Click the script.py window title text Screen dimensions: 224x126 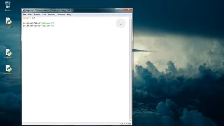pos(49,10)
